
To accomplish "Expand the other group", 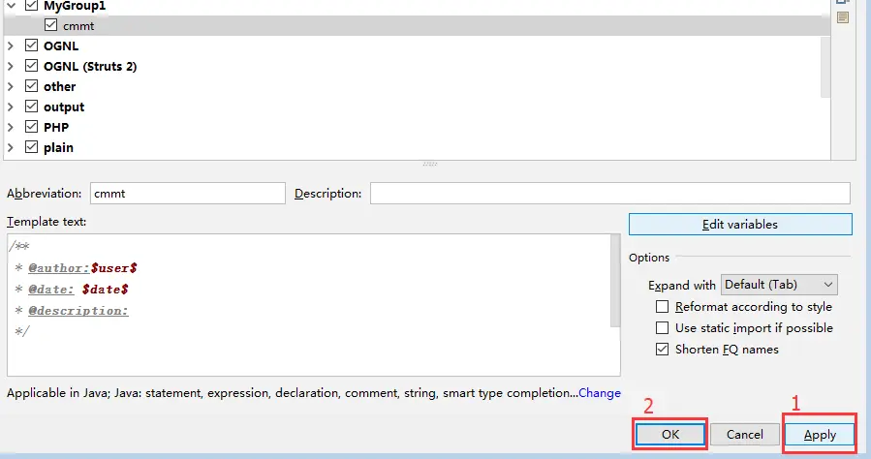I will tap(11, 86).
